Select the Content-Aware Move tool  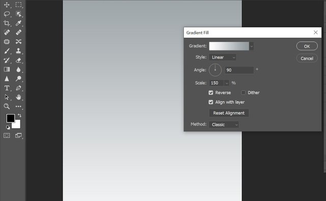(x=18, y=42)
